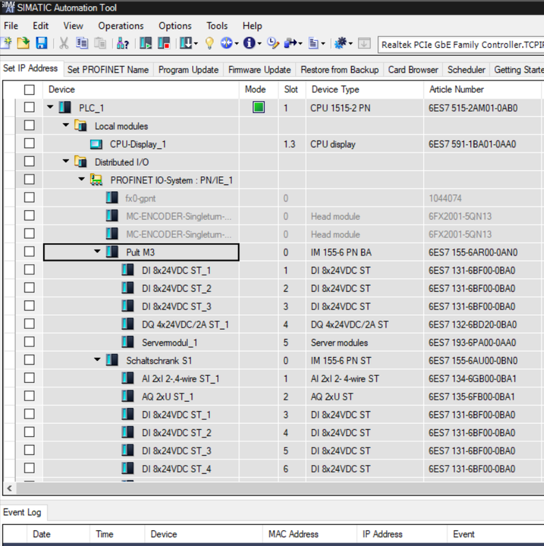Sort by the Slot column header
The image size is (544, 546).
pos(292,89)
